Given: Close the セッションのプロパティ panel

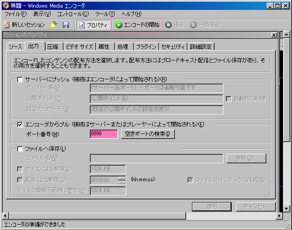Looking at the screenshot, I should (x=274, y=35).
